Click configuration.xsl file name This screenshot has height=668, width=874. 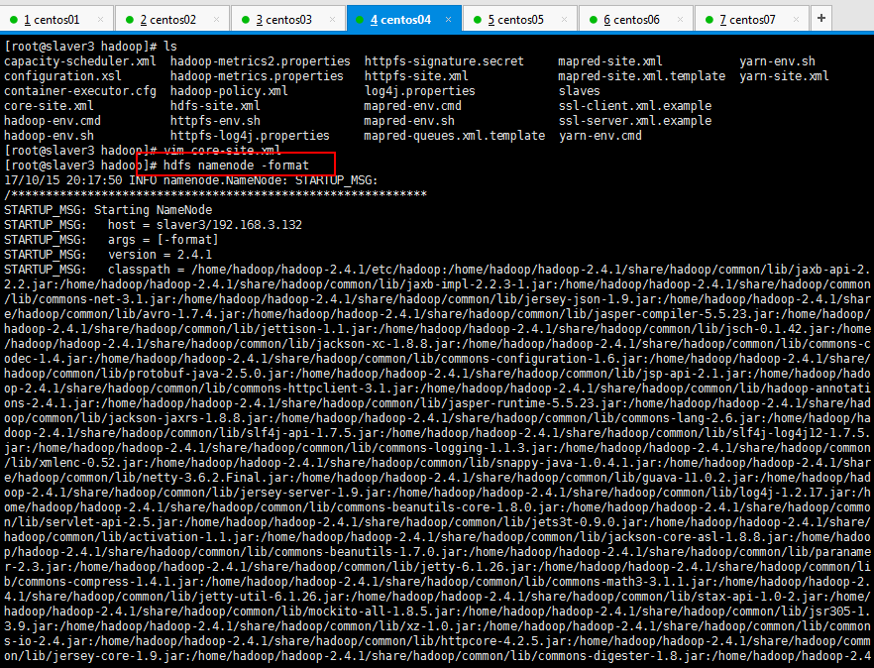point(63,76)
